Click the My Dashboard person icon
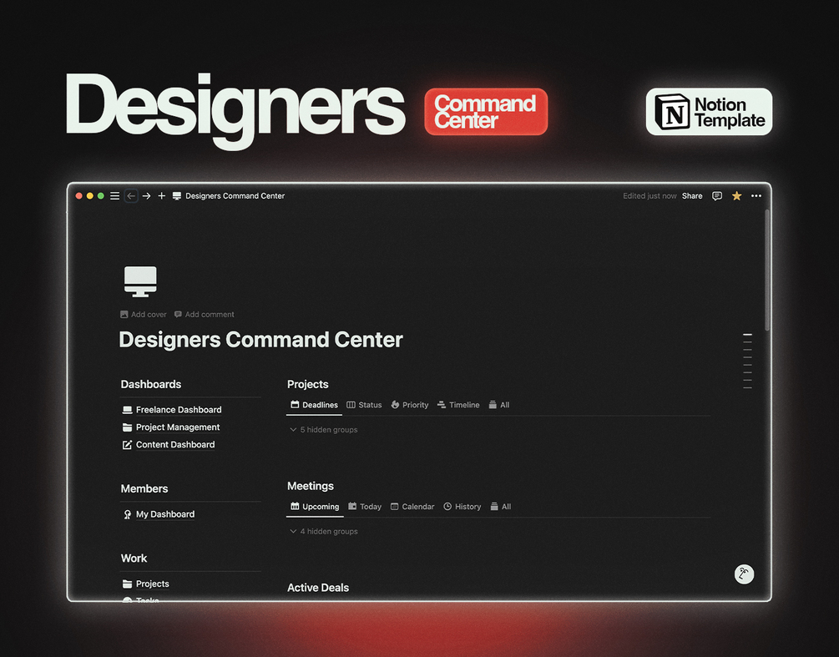Image resolution: width=839 pixels, height=657 pixels. 128,514
